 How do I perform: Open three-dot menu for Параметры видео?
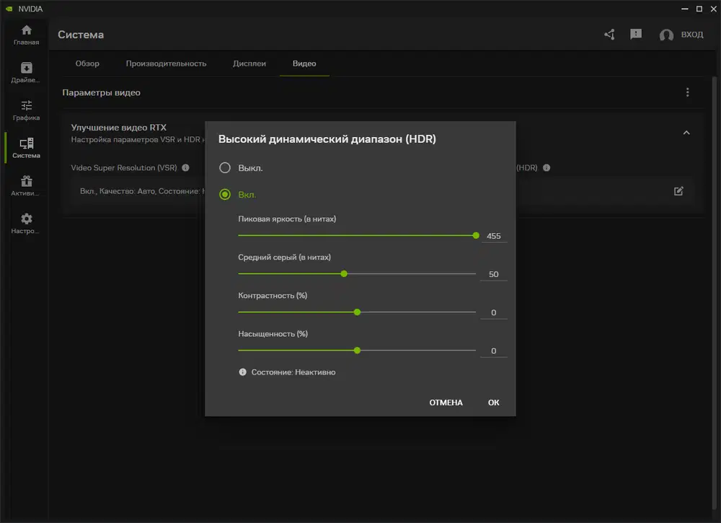coord(687,92)
